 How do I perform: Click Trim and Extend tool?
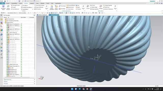click(71, 5)
